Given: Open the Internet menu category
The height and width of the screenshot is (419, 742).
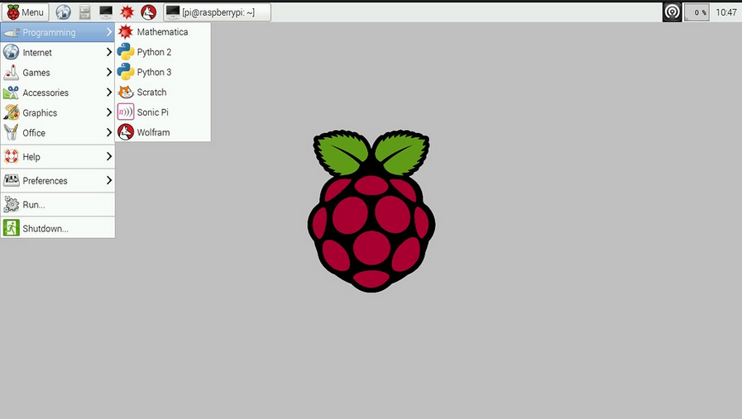Looking at the screenshot, I should [x=58, y=53].
